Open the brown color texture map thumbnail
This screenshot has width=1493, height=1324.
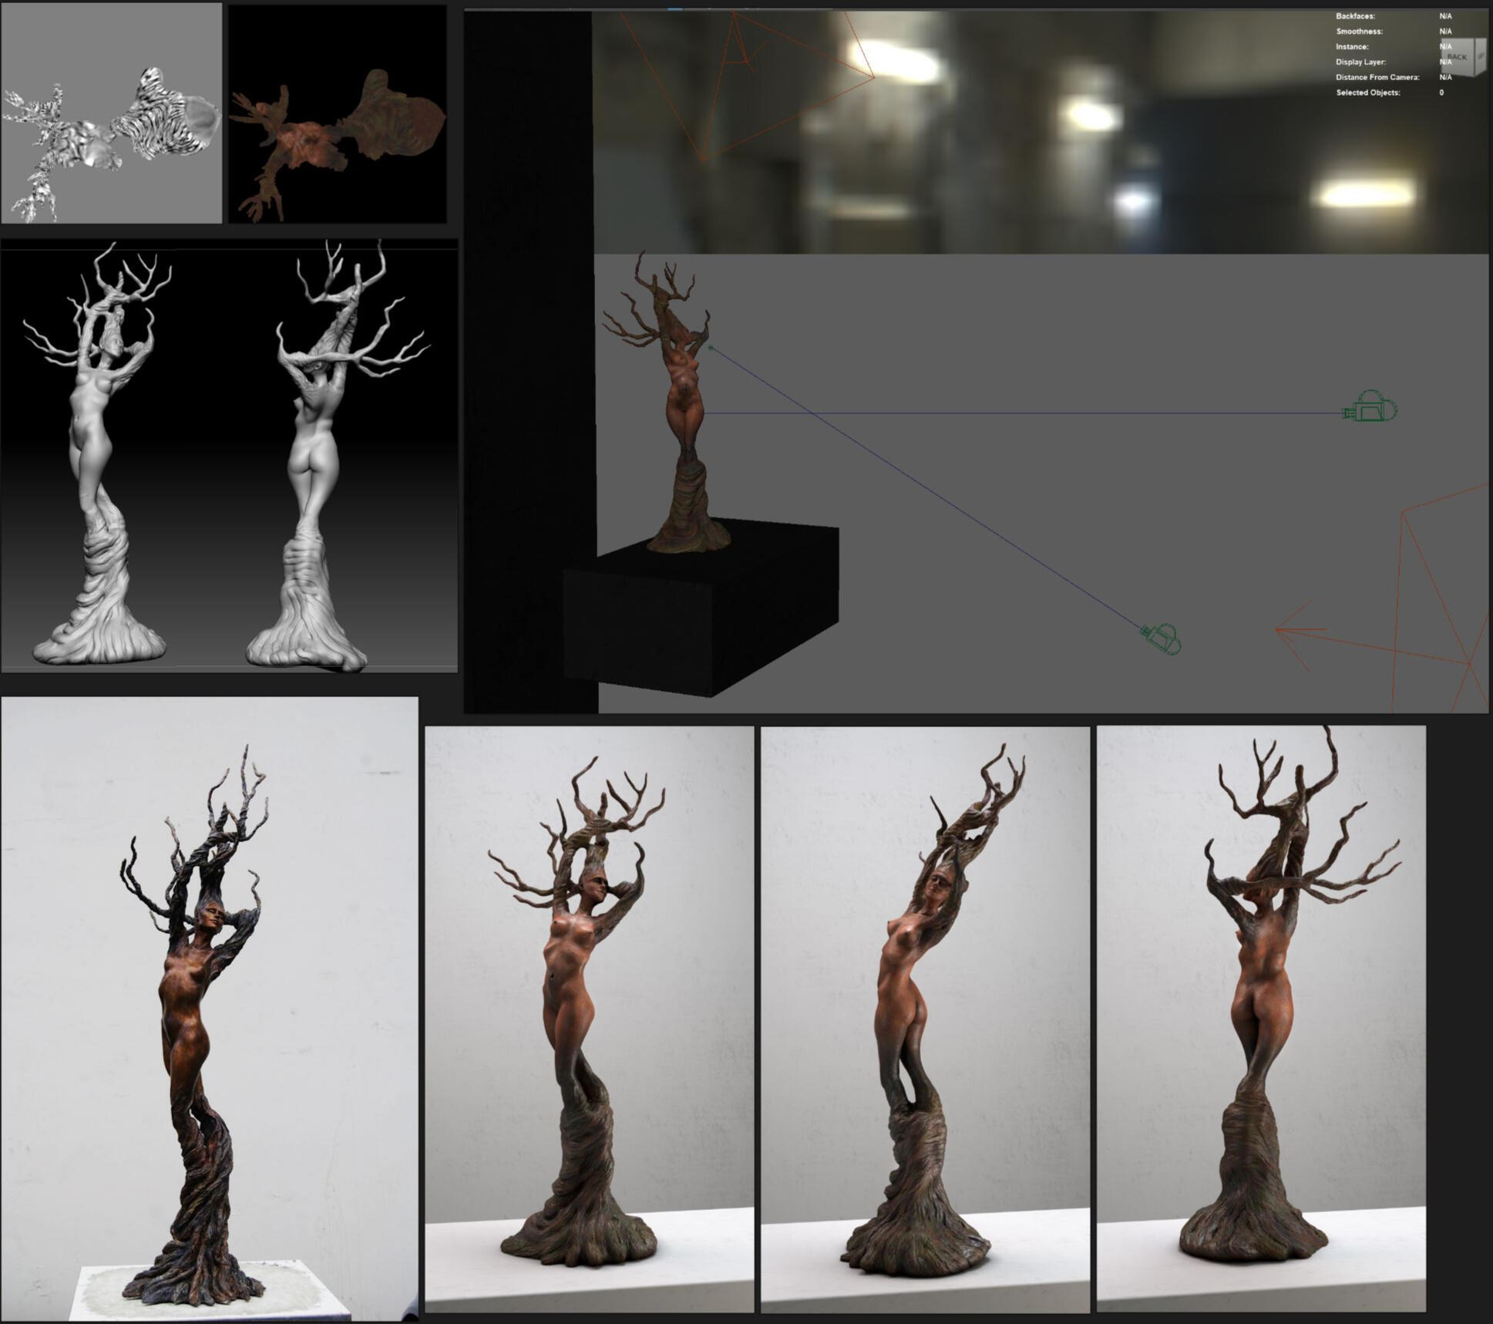point(337,113)
